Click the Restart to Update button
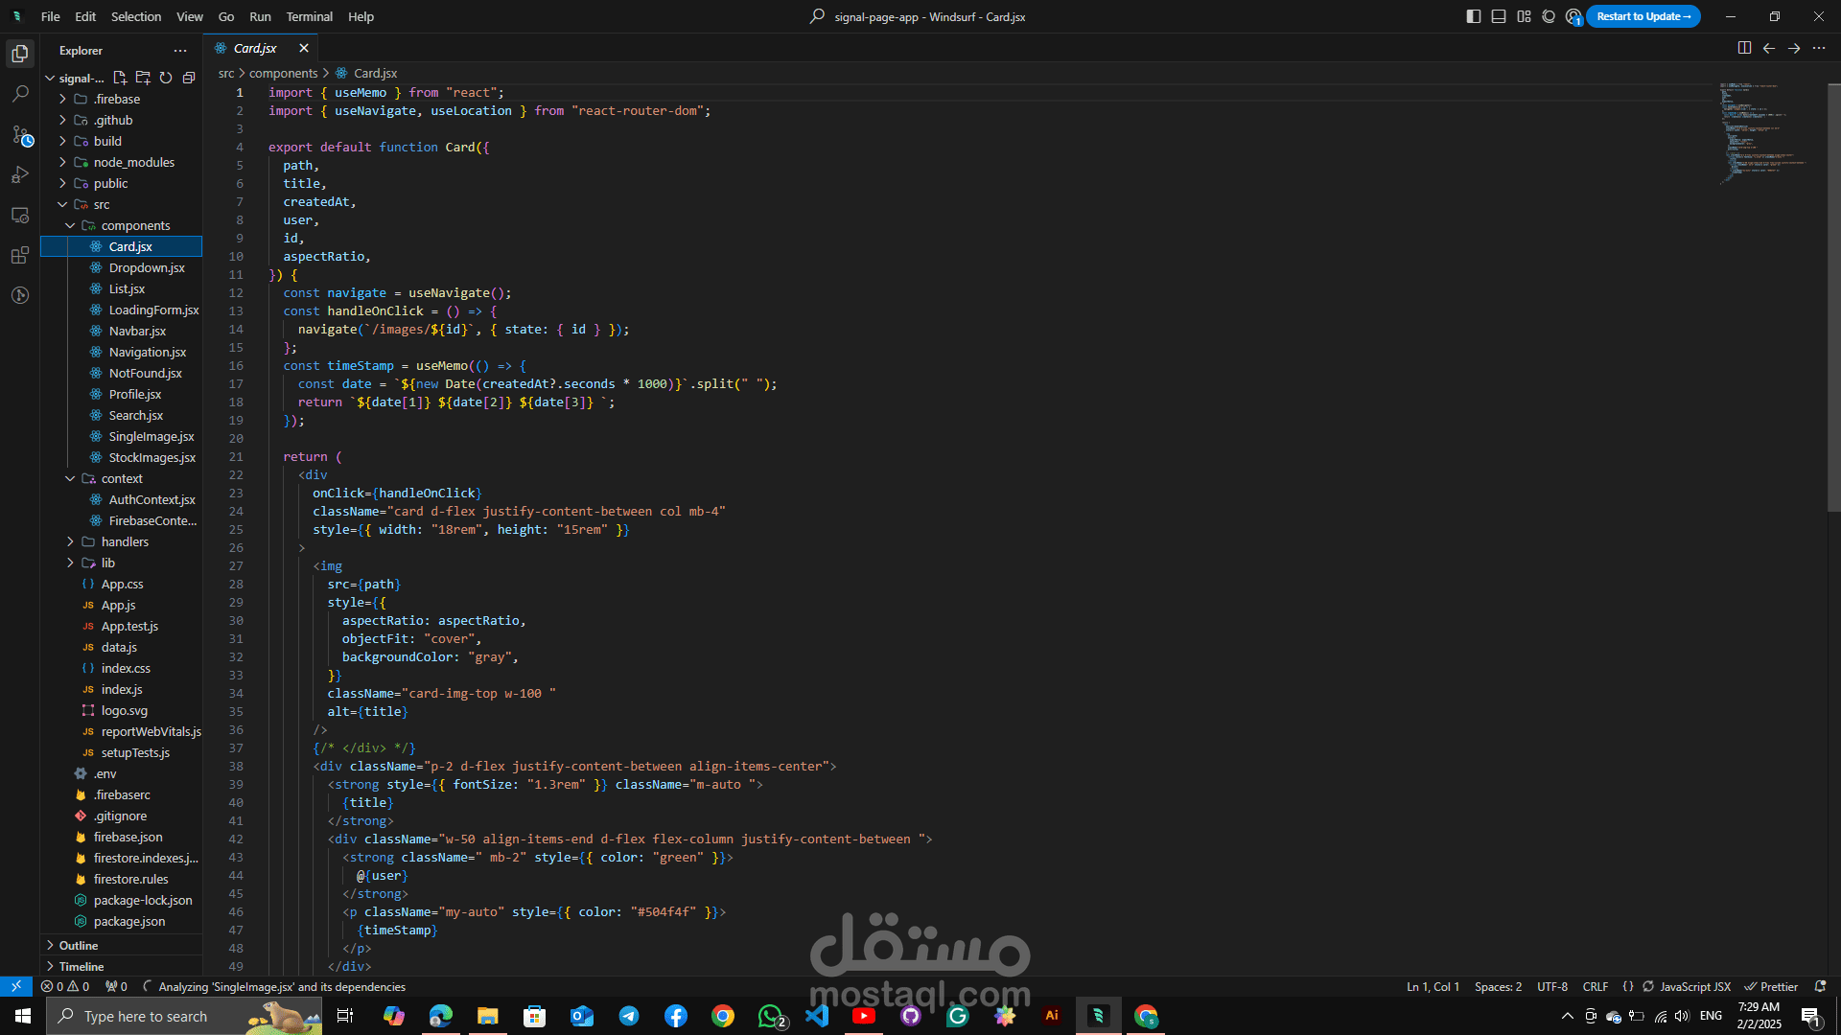The height and width of the screenshot is (1035, 1841). coord(1643,16)
